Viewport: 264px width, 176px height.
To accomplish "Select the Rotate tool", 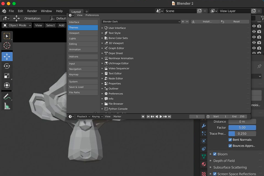I will pos(7,66).
